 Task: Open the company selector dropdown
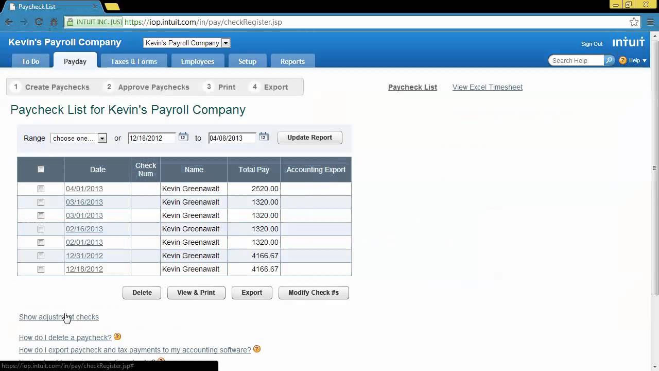pyautogui.click(x=186, y=43)
